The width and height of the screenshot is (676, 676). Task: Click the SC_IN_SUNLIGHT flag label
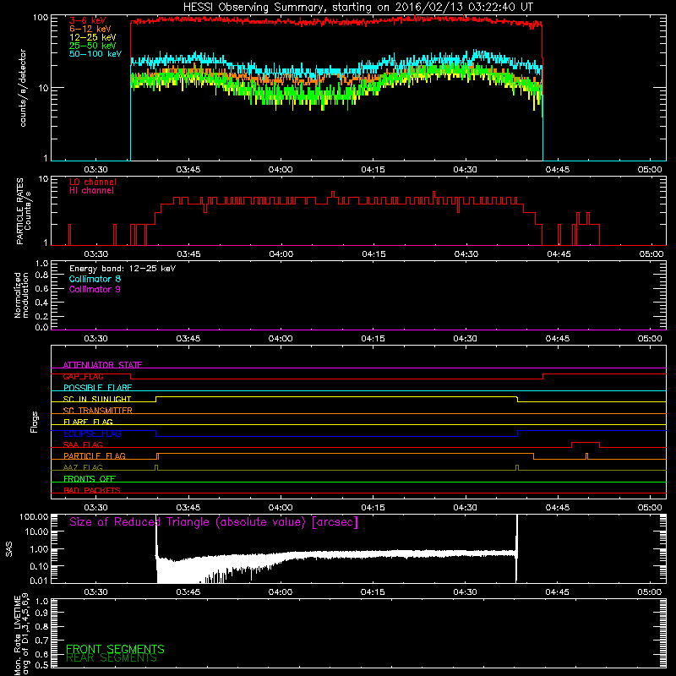(97, 399)
